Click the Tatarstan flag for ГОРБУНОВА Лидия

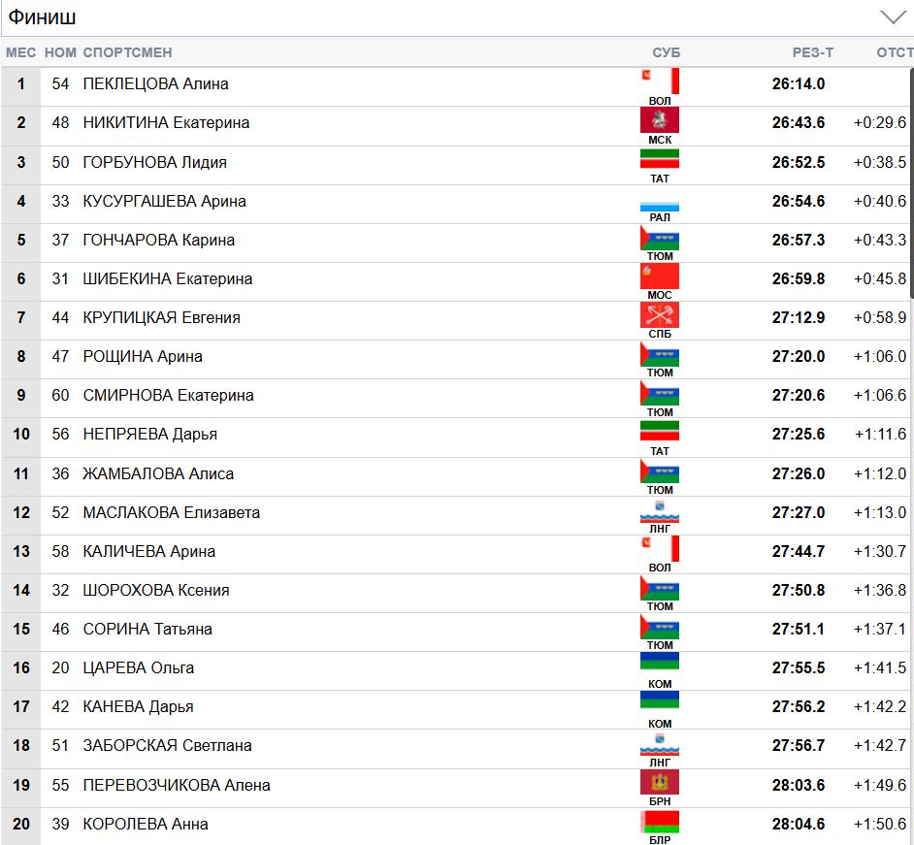660,159
